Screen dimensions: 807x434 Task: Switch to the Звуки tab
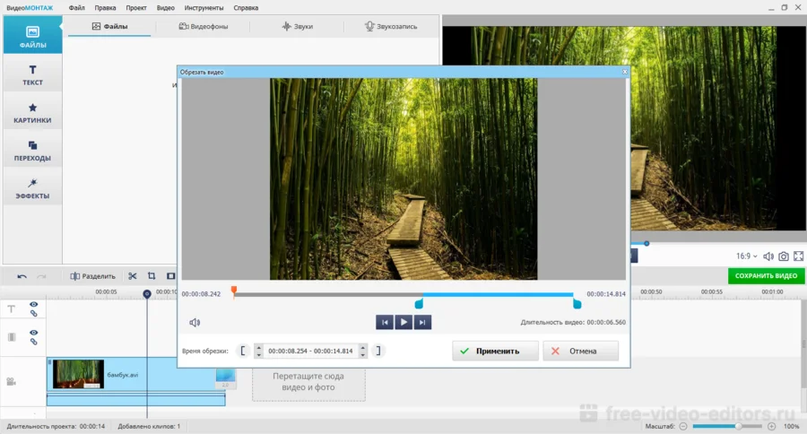pyautogui.click(x=297, y=26)
